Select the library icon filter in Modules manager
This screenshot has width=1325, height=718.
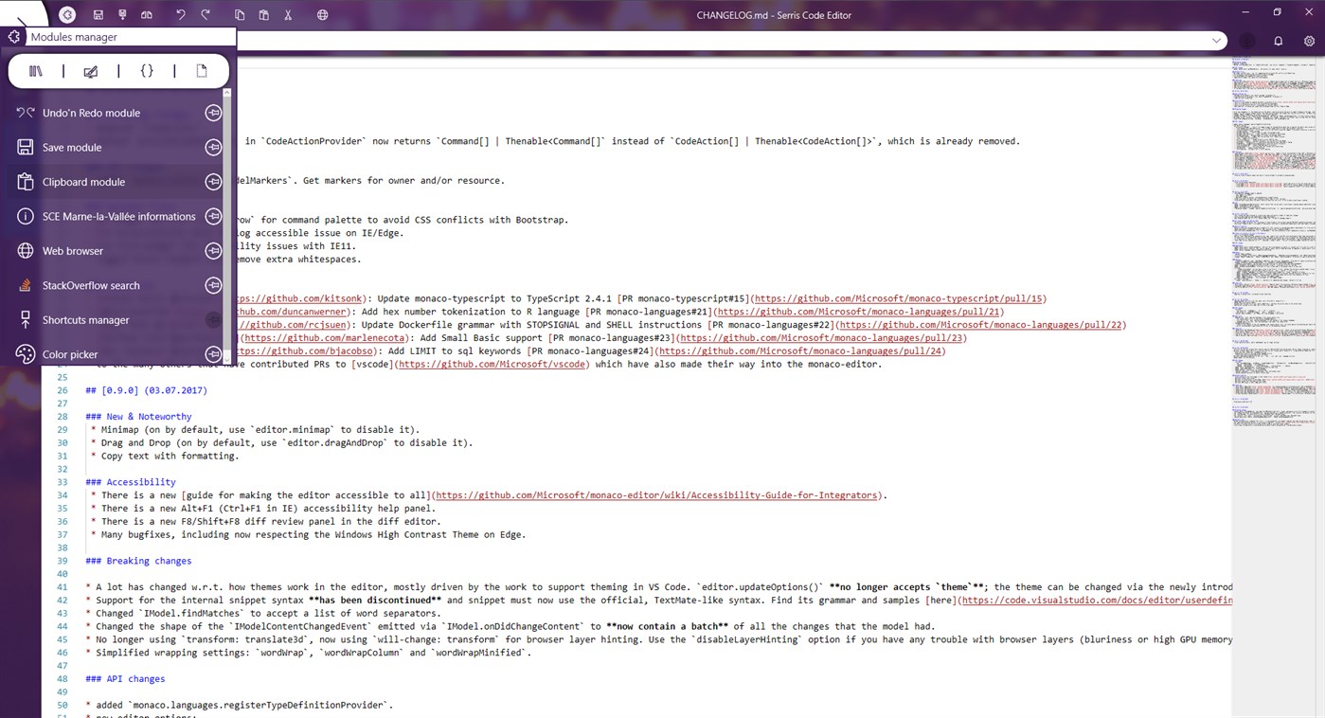[x=35, y=70]
